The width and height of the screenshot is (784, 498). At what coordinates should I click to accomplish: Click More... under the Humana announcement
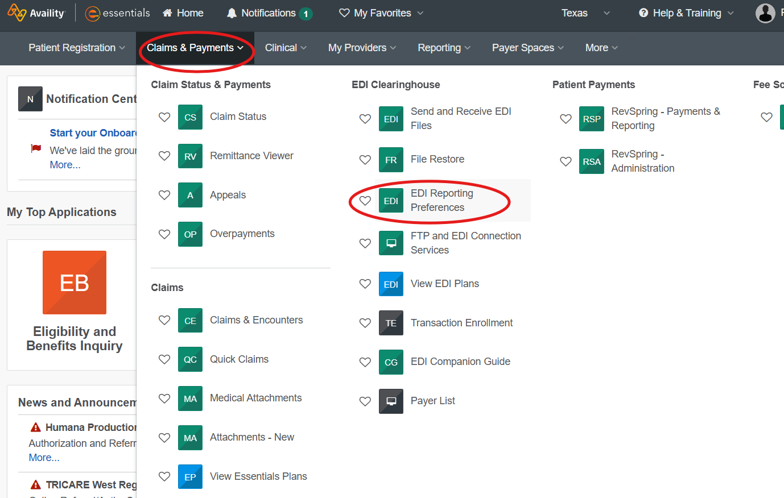44,458
